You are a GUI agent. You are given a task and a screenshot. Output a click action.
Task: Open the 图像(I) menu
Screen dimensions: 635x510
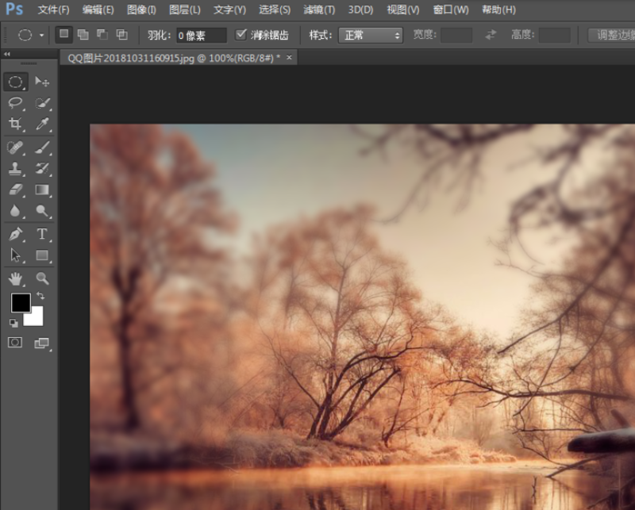pos(141,10)
